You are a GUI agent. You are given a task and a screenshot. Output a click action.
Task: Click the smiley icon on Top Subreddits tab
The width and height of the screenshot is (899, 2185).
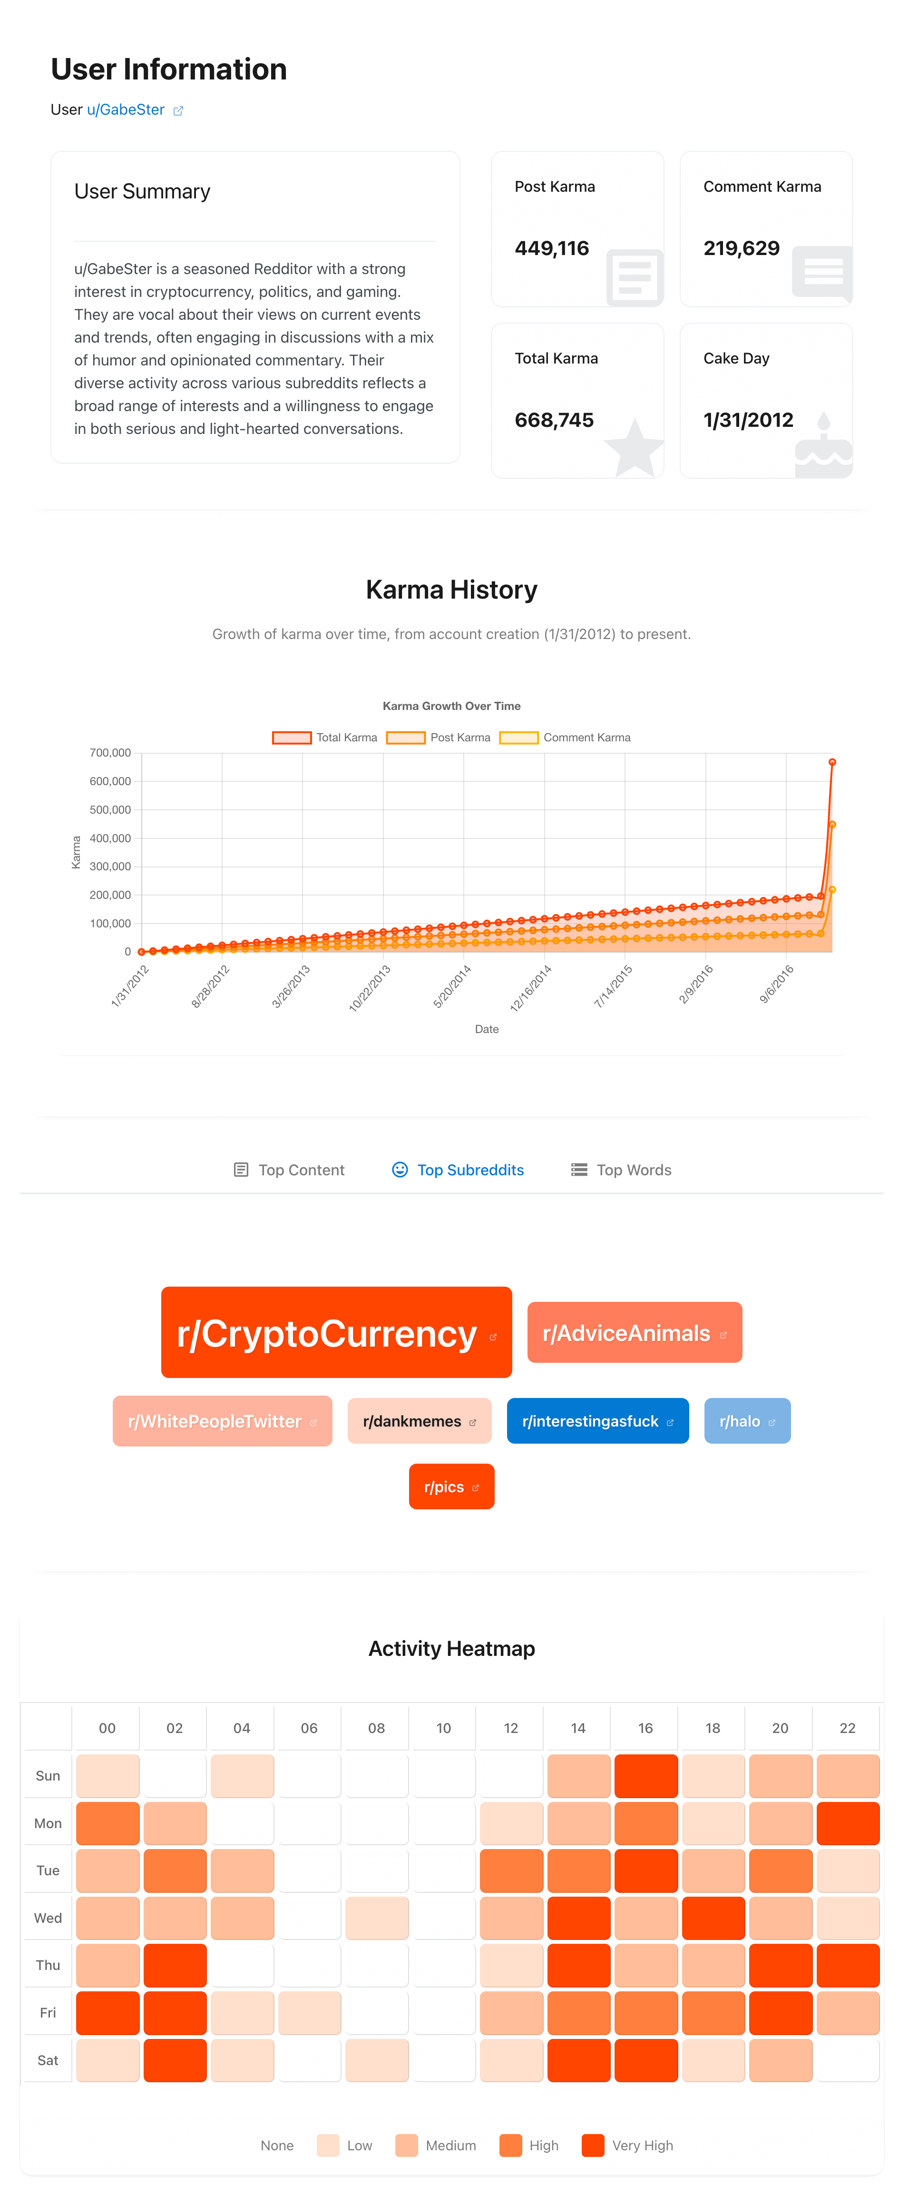400,1170
